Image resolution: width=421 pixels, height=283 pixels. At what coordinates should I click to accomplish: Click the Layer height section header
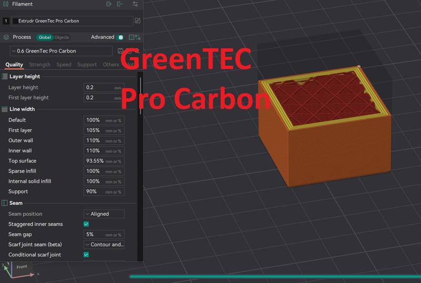point(25,76)
